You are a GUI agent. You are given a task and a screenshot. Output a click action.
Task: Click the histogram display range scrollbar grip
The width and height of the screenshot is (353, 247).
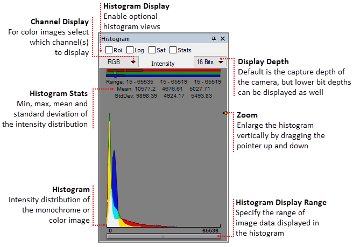click(164, 236)
